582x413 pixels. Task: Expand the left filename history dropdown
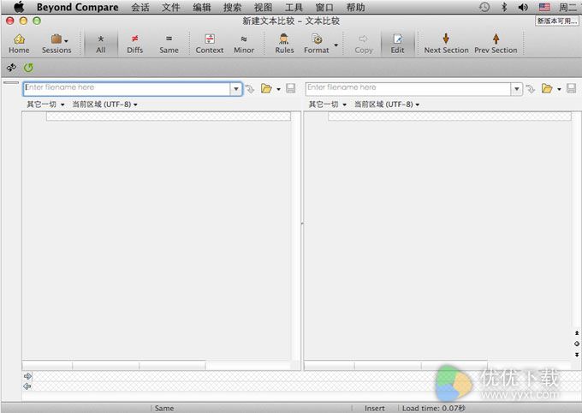click(236, 89)
